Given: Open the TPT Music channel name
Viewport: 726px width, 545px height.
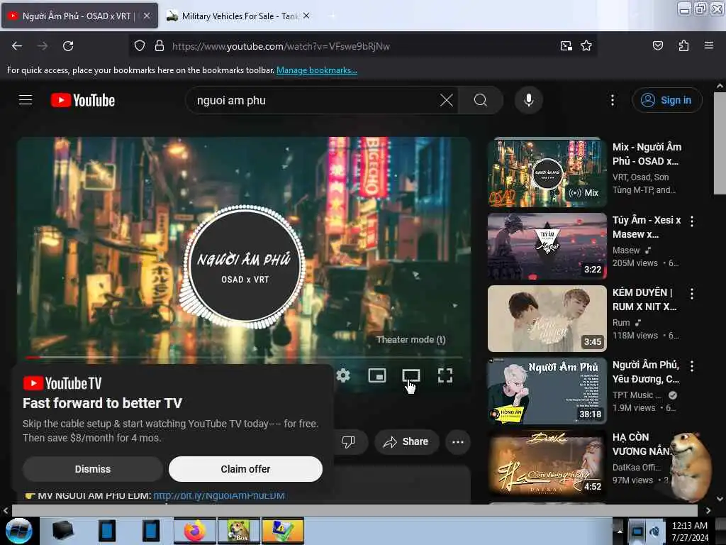Looking at the screenshot, I should (637, 395).
